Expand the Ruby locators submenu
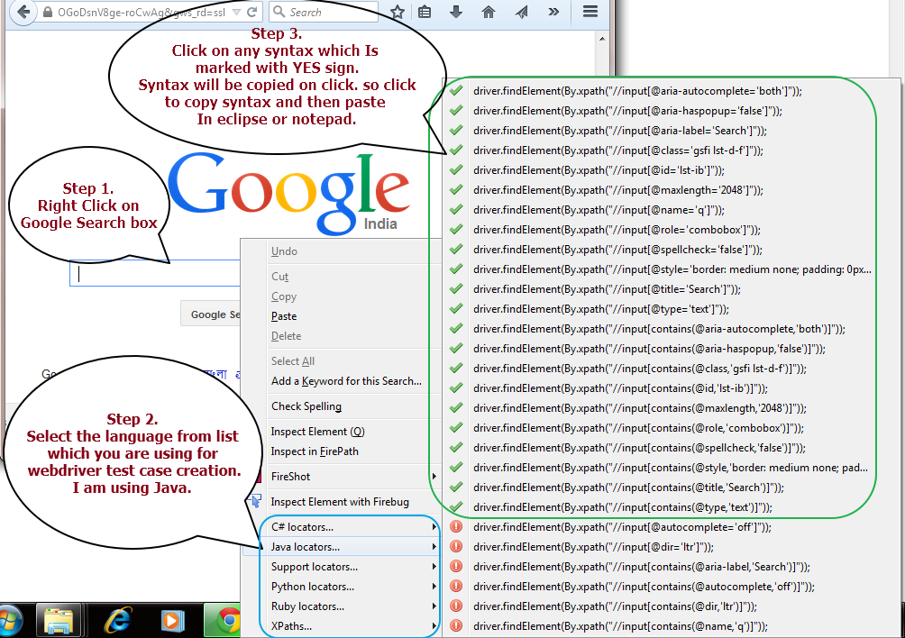Viewport: 905px width, 638px height. pos(342,606)
